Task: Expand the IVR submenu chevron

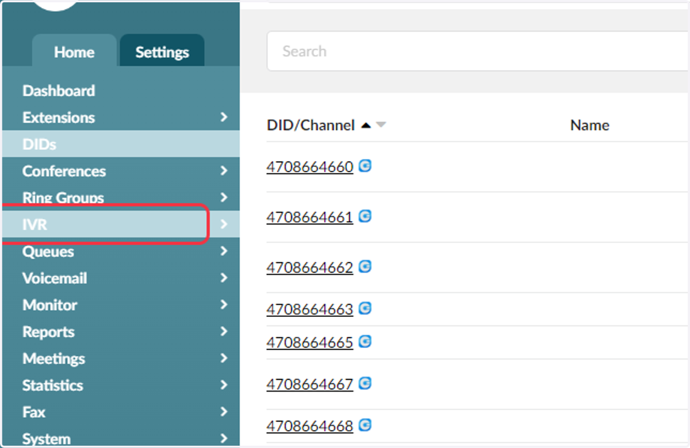Action: click(x=224, y=224)
